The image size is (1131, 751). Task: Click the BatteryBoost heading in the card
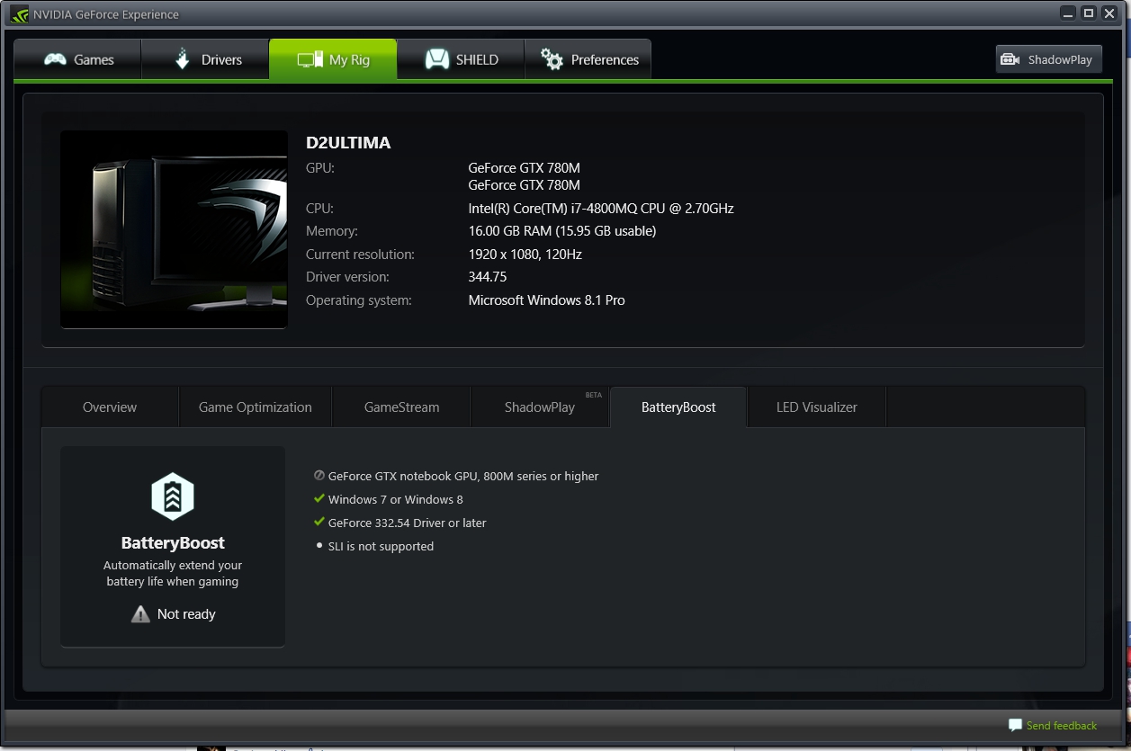click(x=173, y=543)
